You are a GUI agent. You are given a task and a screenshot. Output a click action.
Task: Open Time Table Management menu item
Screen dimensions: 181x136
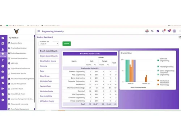point(18,109)
